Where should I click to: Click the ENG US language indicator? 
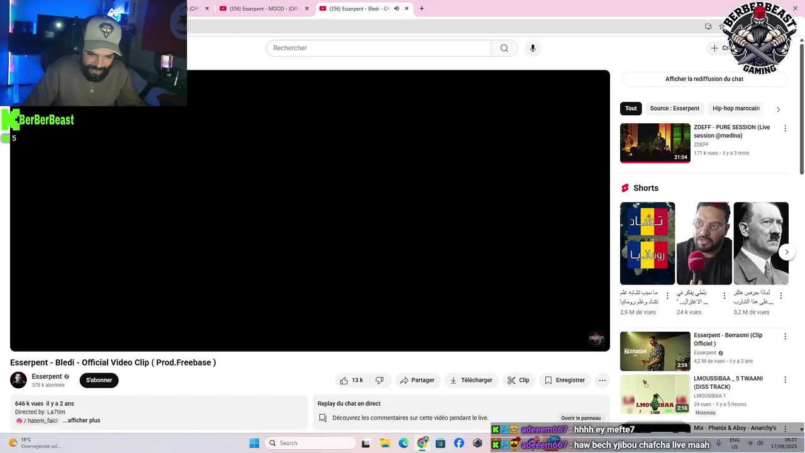(735, 443)
